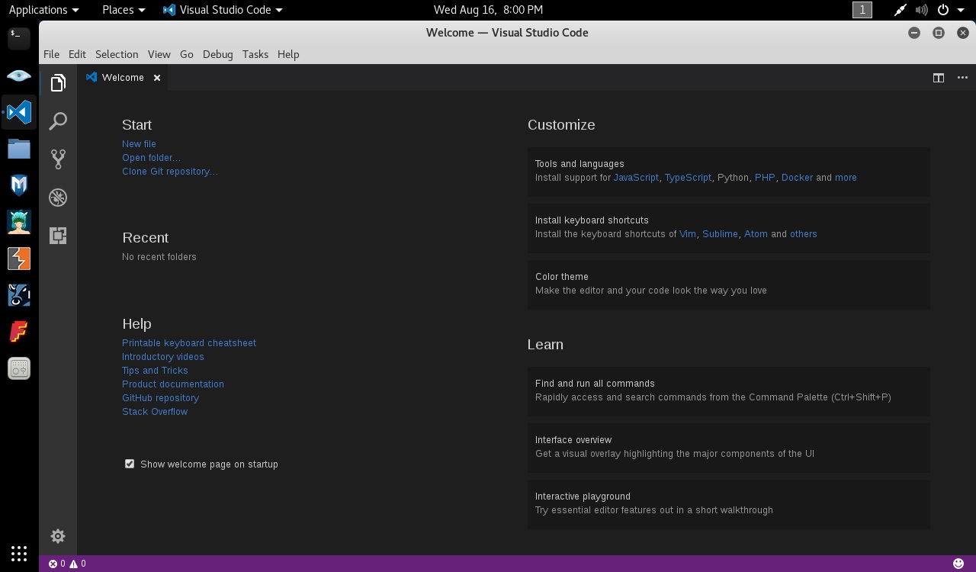Open the editor More Actions ellipsis menu
This screenshot has height=572, width=976.
pyautogui.click(x=962, y=78)
